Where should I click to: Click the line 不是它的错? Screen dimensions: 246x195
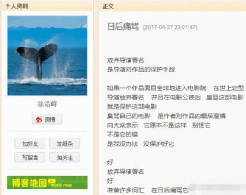tap(123, 134)
